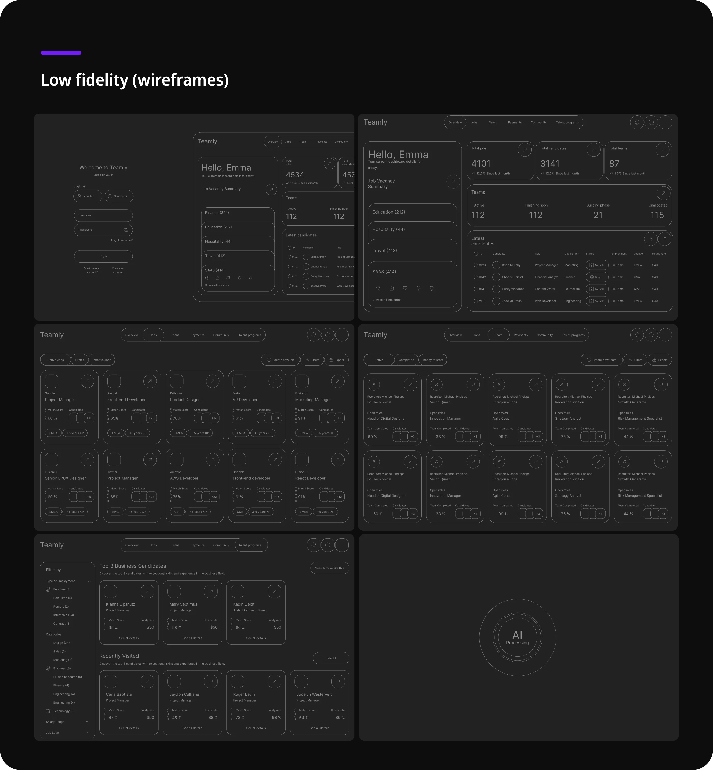Open the Total teams card arrow
This screenshot has height=770, width=713.
tap(663, 150)
